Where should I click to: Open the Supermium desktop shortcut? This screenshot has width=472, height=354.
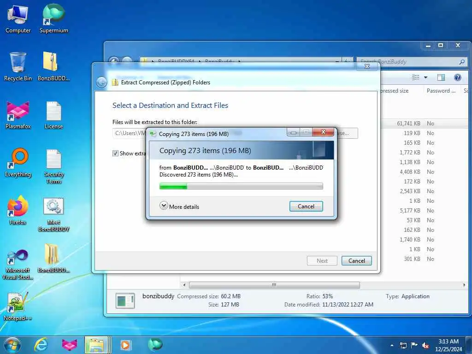[53, 18]
